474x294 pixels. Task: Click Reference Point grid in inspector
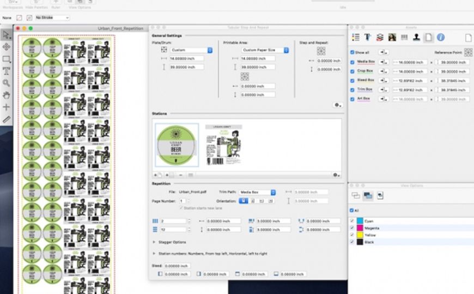point(468,52)
